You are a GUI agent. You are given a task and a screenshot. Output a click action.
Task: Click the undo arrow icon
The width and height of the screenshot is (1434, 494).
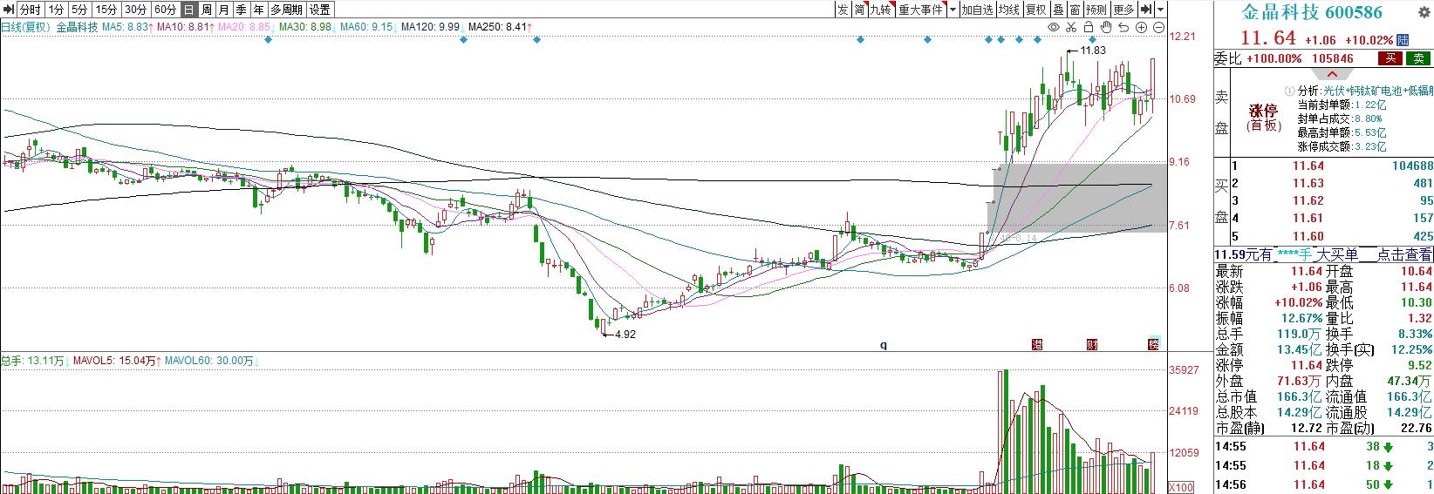[x=1124, y=28]
